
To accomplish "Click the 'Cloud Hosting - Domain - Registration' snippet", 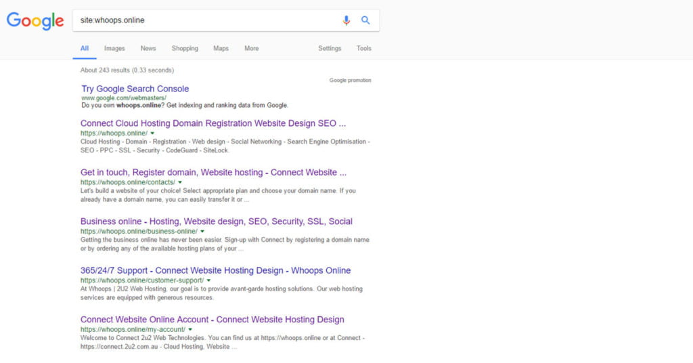I will [225, 146].
